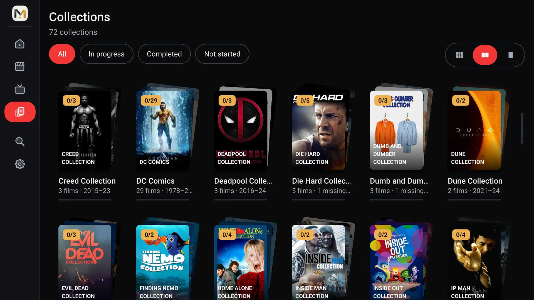Image resolution: width=534 pixels, height=300 pixels.
Task: Click the Dune Collection title
Action: (x=475, y=181)
